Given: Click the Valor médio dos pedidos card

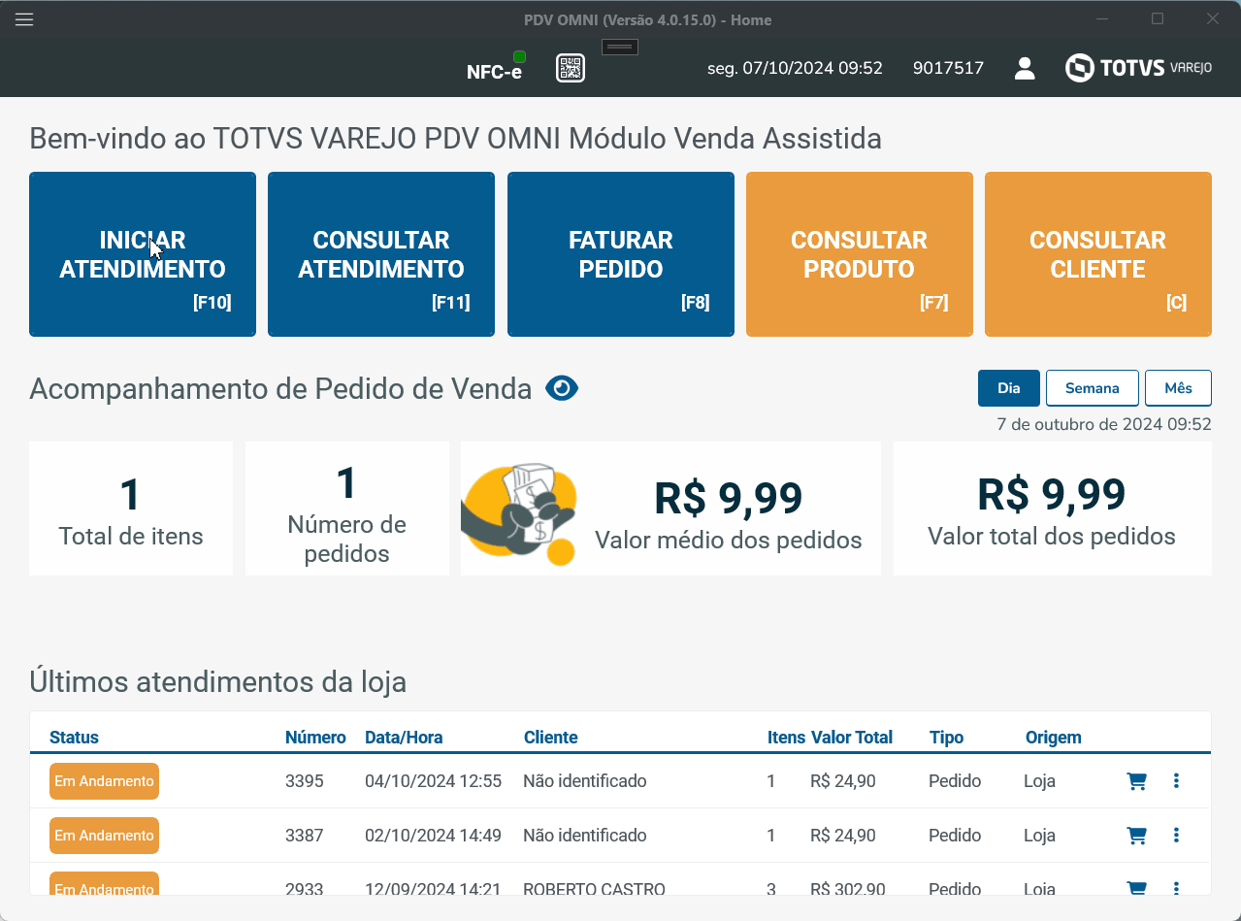Looking at the screenshot, I should [x=670, y=509].
